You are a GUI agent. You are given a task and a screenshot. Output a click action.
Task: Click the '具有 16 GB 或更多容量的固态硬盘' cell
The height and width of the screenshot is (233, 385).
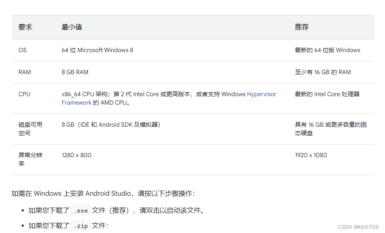[331, 129]
